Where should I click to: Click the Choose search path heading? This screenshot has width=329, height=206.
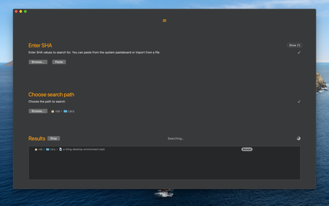[51, 95]
